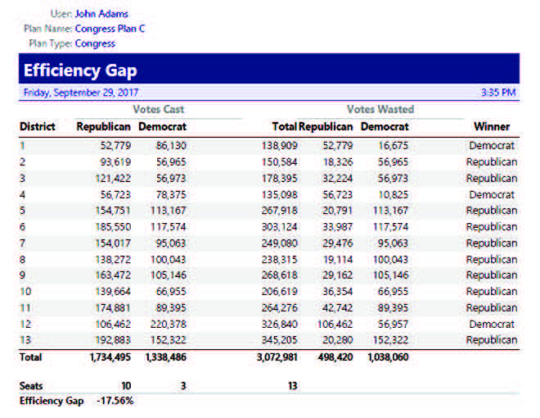
Task: Select the Votes Wasted group header
Action: click(380, 109)
